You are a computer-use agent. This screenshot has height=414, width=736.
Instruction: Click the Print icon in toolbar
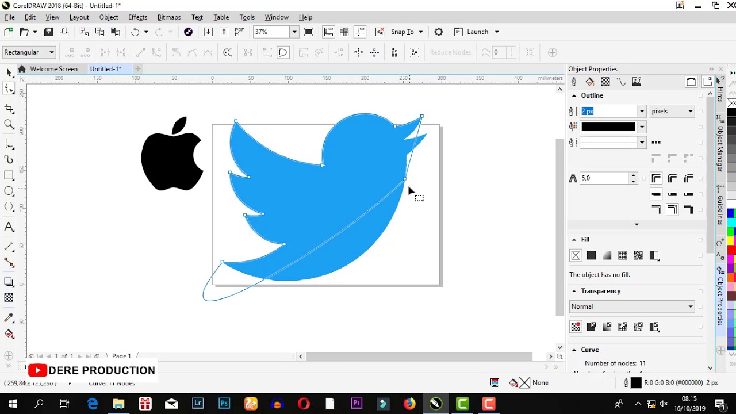click(x=64, y=32)
